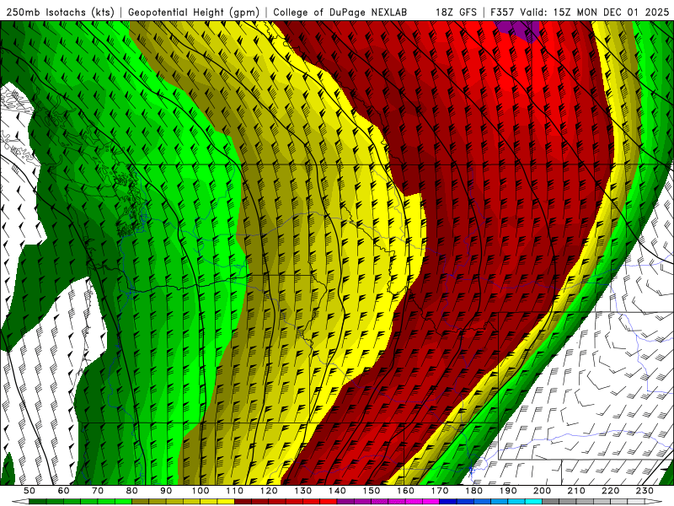
Task: Click the '150' legend label
Action: [x=372, y=491]
